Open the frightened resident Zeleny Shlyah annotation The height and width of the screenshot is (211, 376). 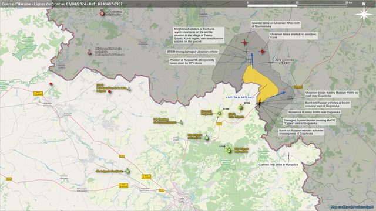pos(199,35)
